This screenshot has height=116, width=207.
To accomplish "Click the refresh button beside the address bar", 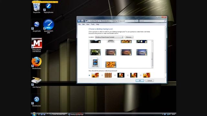I will click(x=137, y=21).
